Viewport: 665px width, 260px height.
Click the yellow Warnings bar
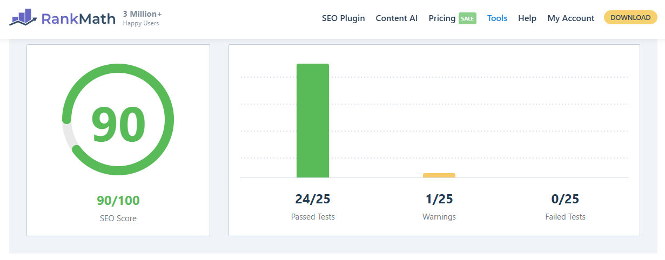tap(439, 175)
